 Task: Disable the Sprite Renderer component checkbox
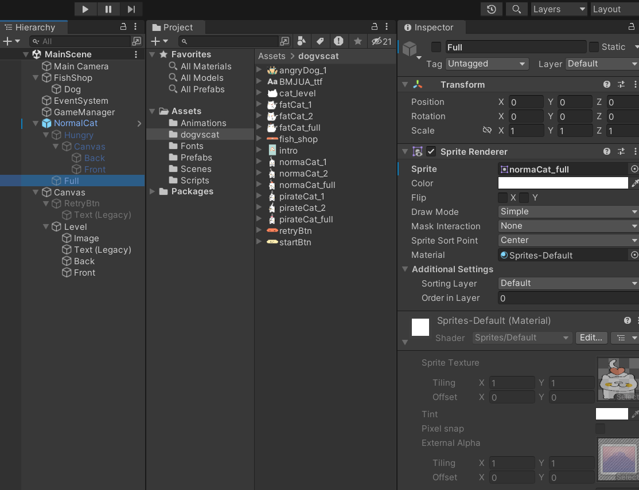point(431,151)
